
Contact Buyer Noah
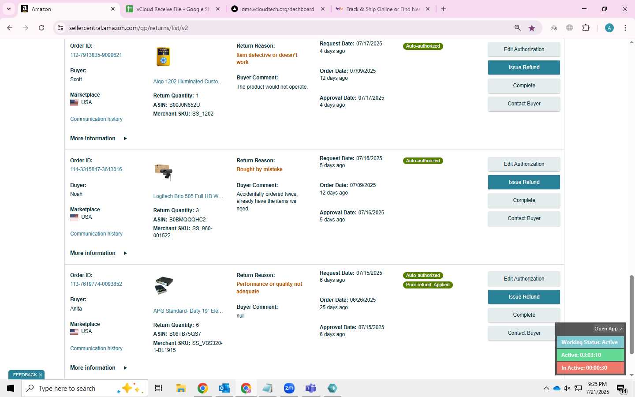click(524, 218)
